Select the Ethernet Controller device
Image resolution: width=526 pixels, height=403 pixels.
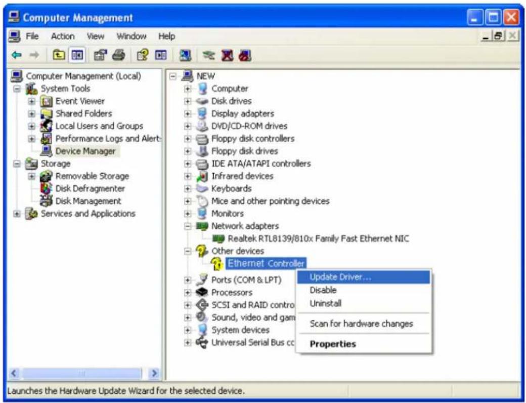(266, 264)
